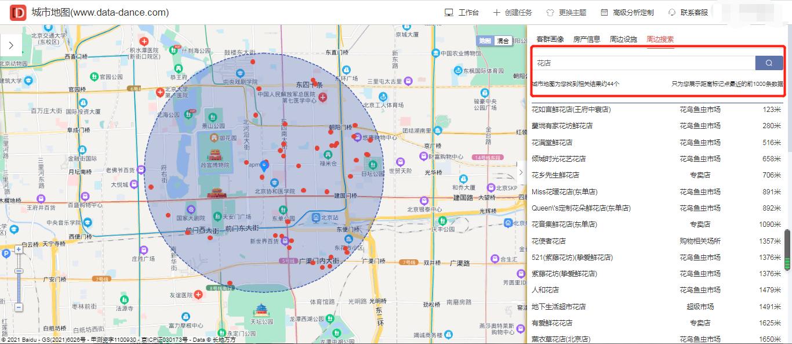Image resolution: width=792 pixels, height=344 pixels.
Task: Switch map view to 混合 hybrid mode
Action: 502,41
